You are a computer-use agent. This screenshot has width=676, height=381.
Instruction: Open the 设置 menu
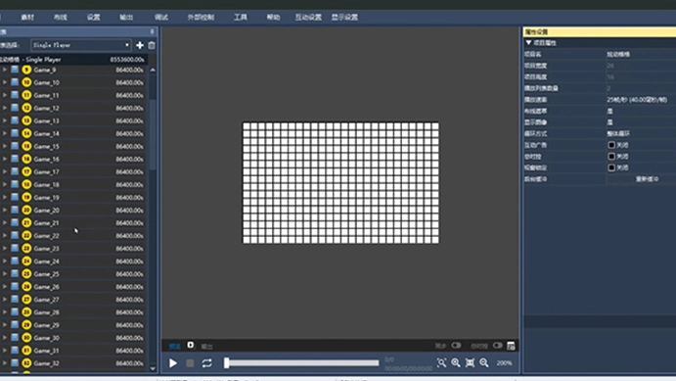(x=94, y=18)
